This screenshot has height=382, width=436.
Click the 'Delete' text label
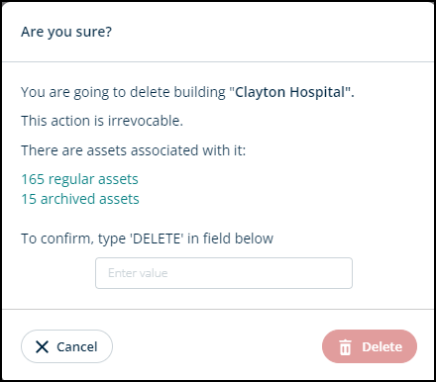[382, 346]
